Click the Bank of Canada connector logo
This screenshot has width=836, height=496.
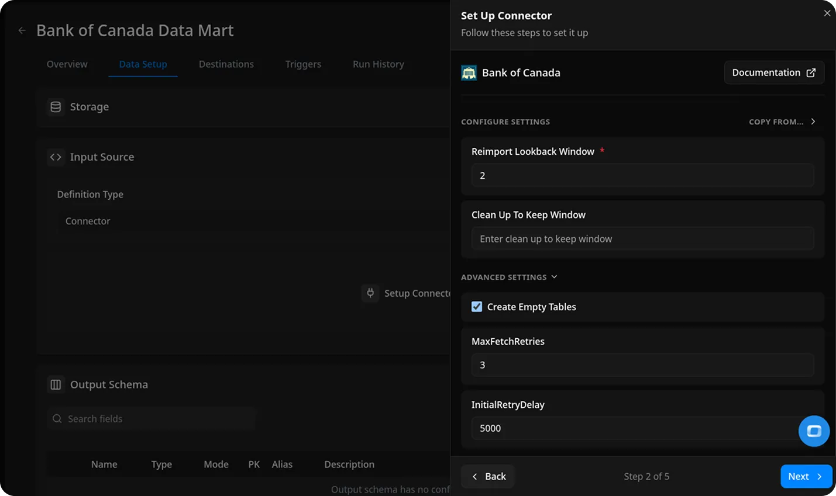[x=469, y=73]
